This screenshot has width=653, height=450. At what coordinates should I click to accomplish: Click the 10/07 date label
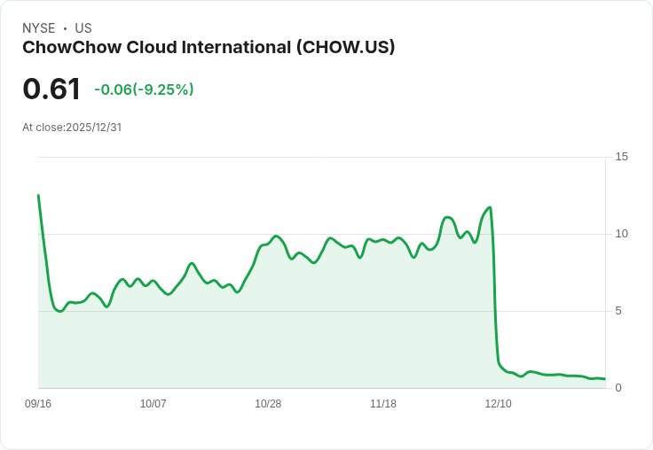(x=153, y=404)
